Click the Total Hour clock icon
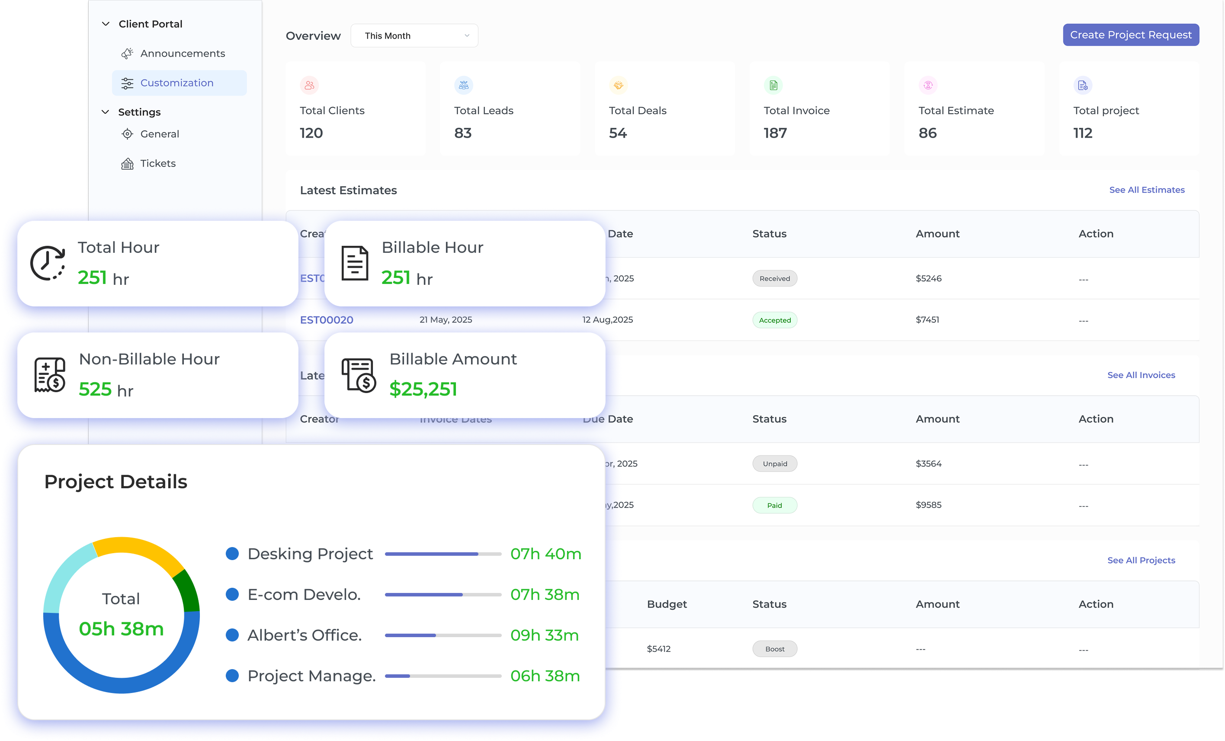The height and width of the screenshot is (741, 1225). coord(48,263)
